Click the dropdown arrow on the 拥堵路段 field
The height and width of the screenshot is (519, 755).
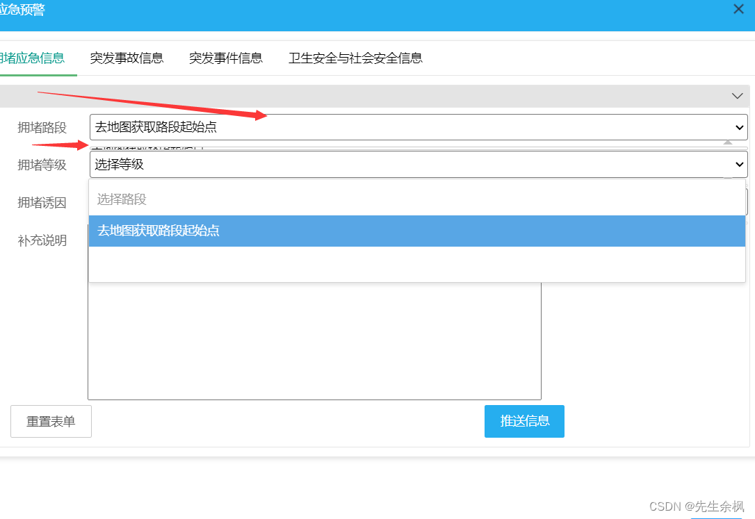pyautogui.click(x=738, y=127)
